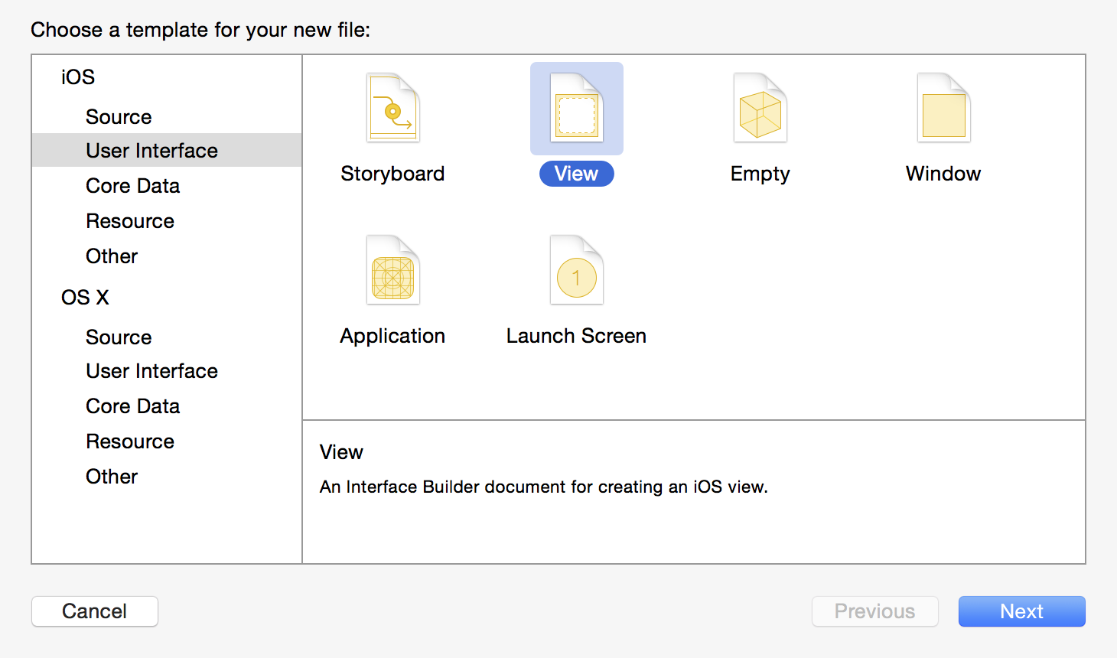Click the 'Choose a template' heading
This screenshot has width=1117, height=658.
point(200,30)
